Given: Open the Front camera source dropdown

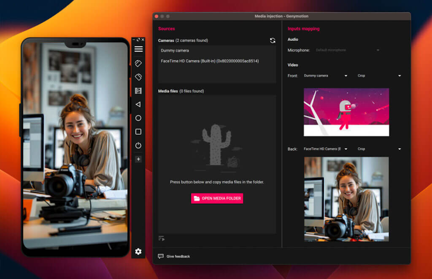Looking at the screenshot, I should coord(325,76).
